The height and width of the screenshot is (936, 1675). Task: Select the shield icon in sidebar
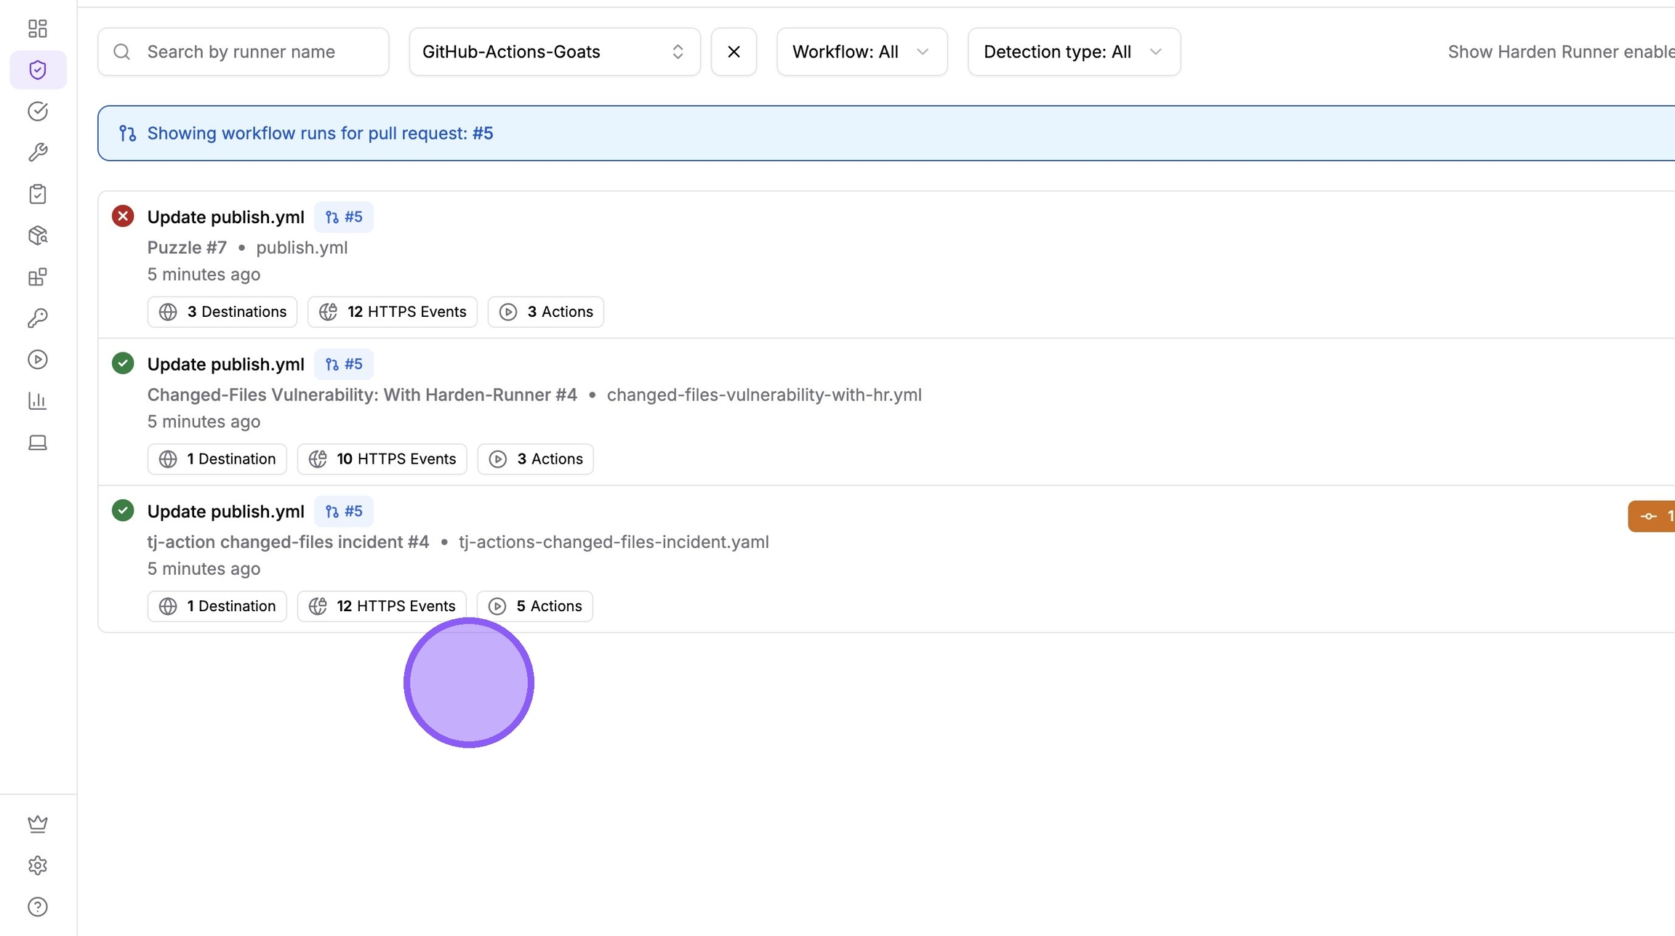click(x=38, y=70)
